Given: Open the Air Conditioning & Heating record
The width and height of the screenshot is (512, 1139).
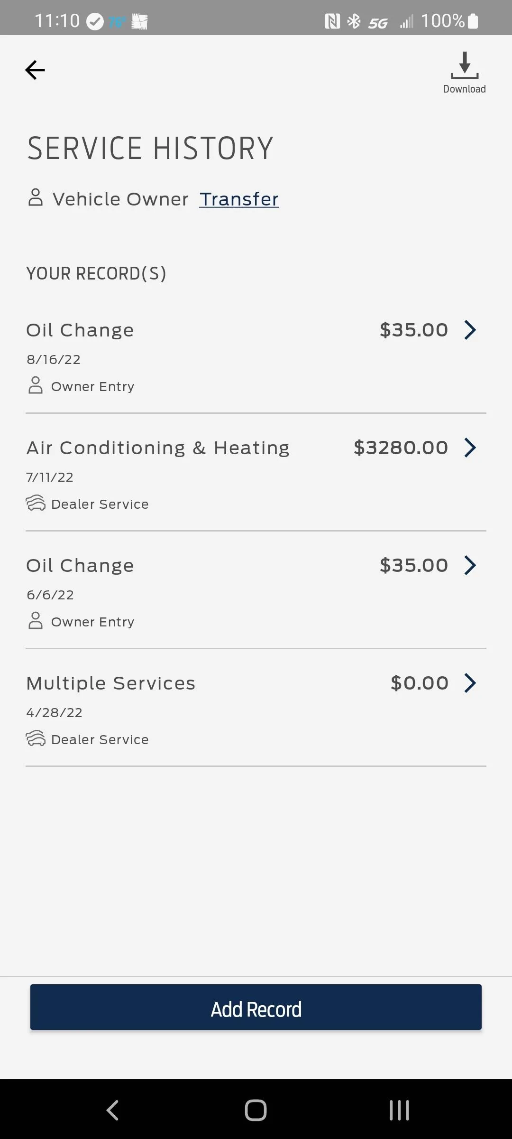Looking at the screenshot, I should point(158,448).
